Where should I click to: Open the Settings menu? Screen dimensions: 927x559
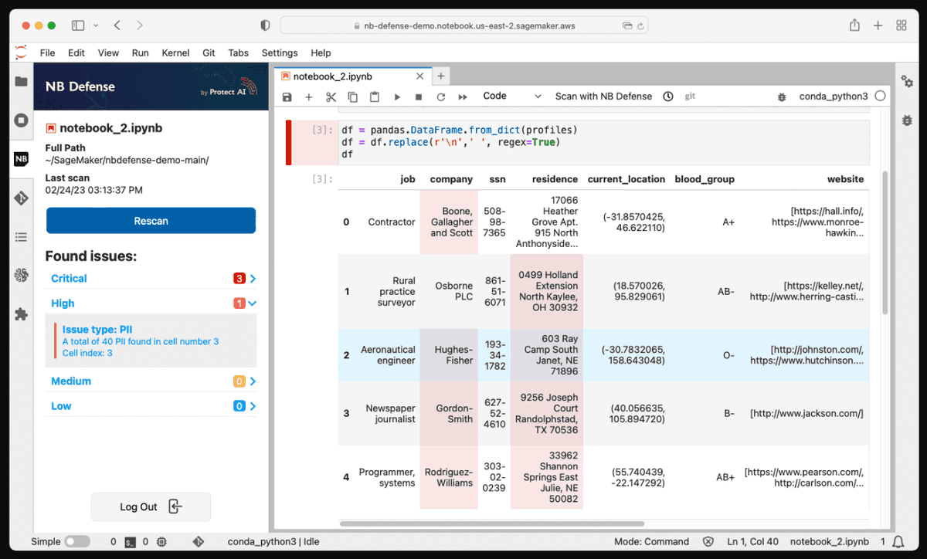pos(280,53)
